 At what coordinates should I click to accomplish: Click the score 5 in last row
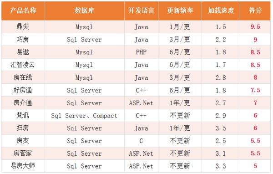(x=255, y=166)
